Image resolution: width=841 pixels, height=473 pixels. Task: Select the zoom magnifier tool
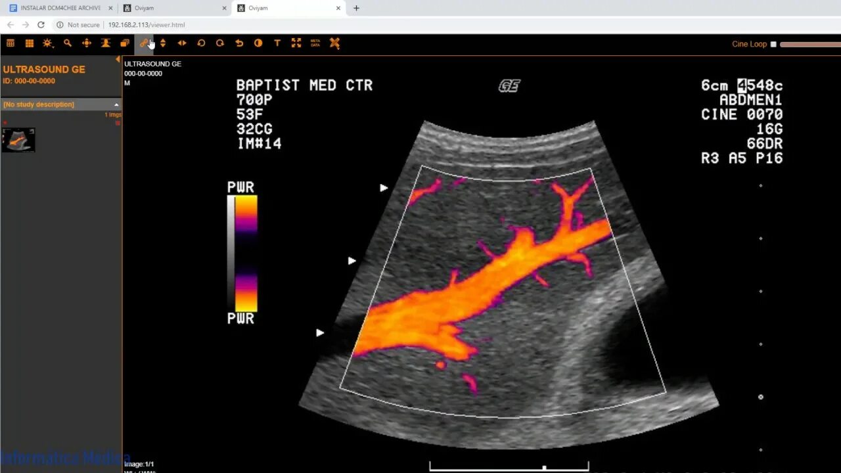[67, 43]
